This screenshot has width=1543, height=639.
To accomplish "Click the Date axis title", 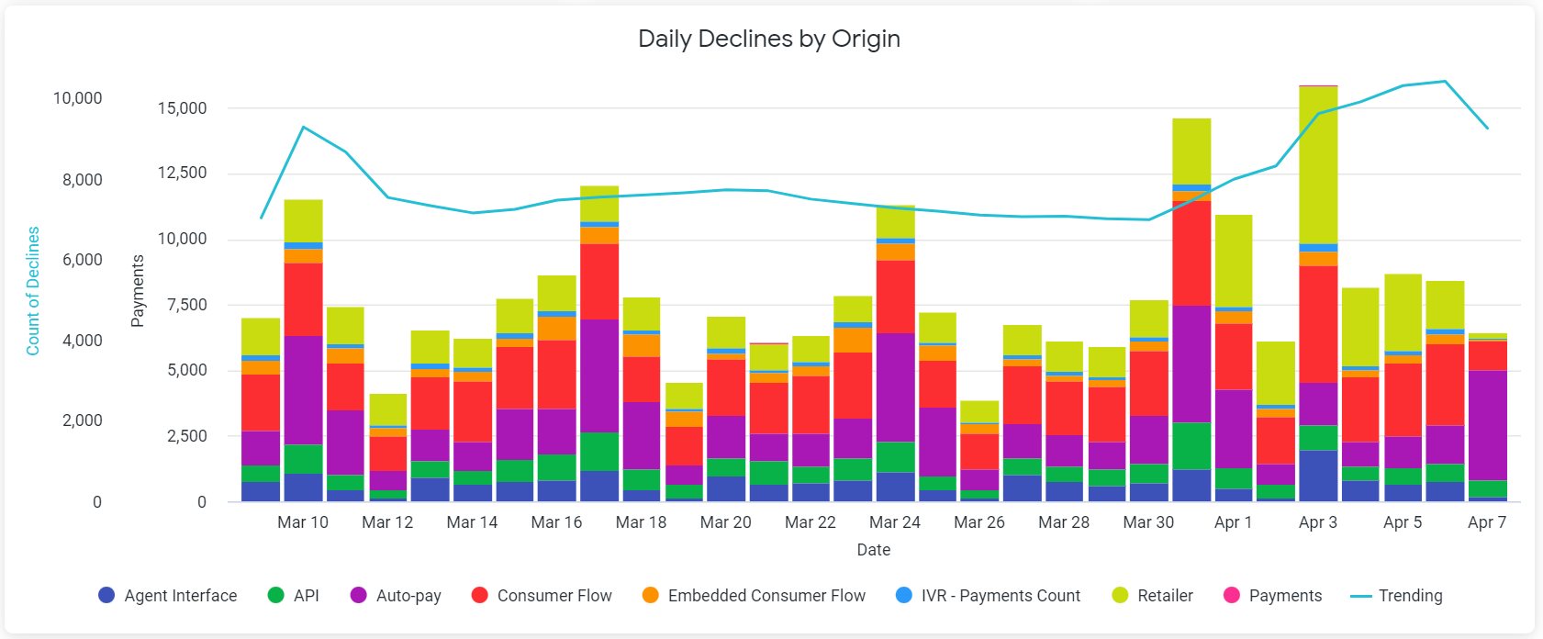I will coord(874,549).
